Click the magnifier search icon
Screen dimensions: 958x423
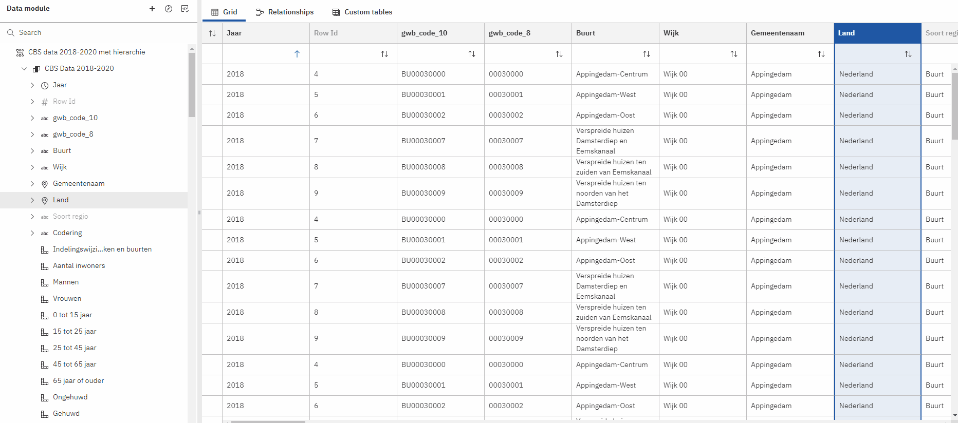(10, 33)
